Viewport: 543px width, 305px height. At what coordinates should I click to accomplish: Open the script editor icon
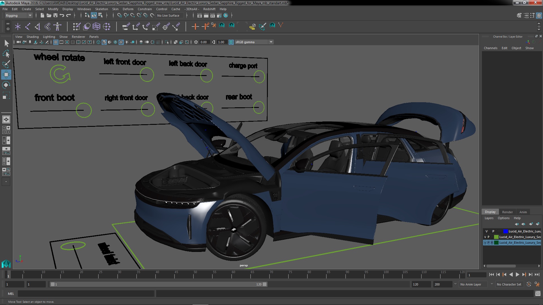coord(538,294)
